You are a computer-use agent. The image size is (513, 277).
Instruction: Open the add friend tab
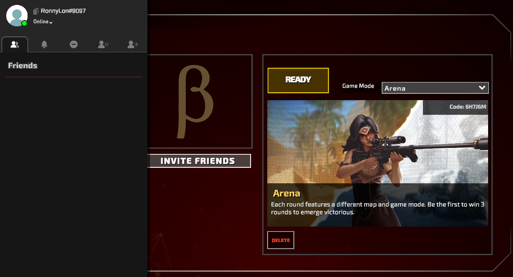103,44
